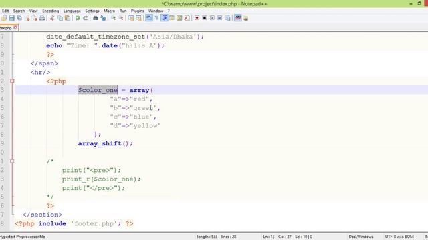Click the print_r($color_one) comment line
428x240 pixels.
(101, 179)
